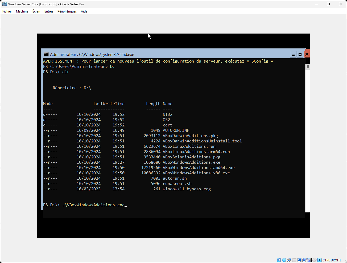347x263 pixels.
Task: Click VBoxLinuxAdditions-arm64.run file name
Action: tap(196, 152)
